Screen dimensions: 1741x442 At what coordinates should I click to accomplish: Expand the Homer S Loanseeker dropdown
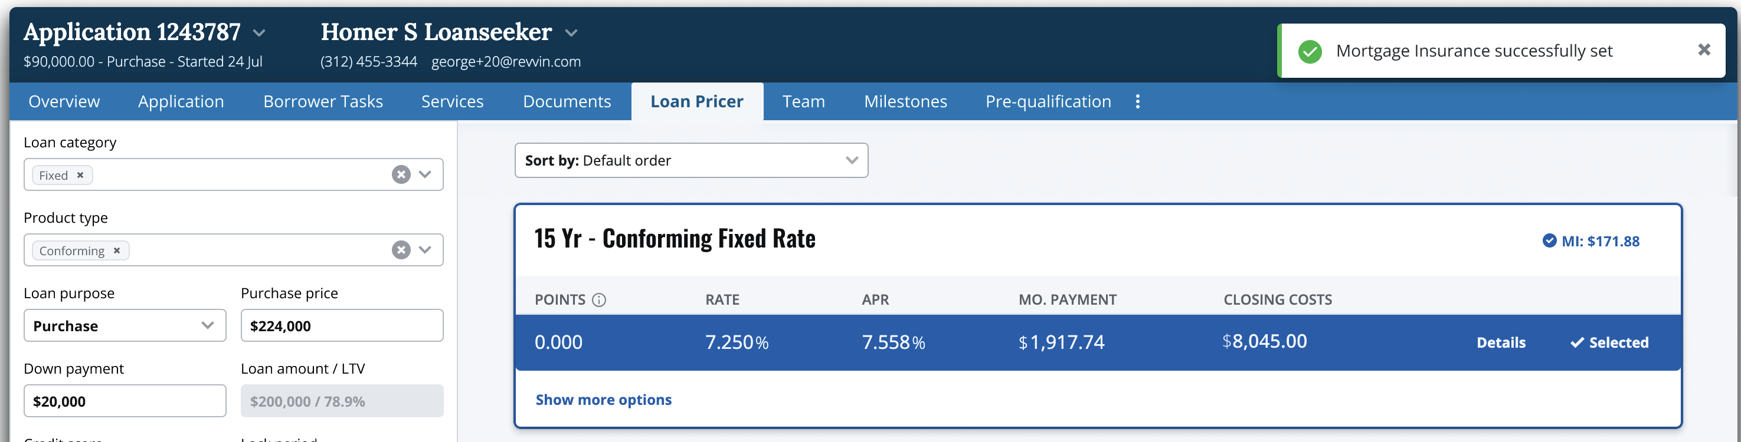[571, 32]
